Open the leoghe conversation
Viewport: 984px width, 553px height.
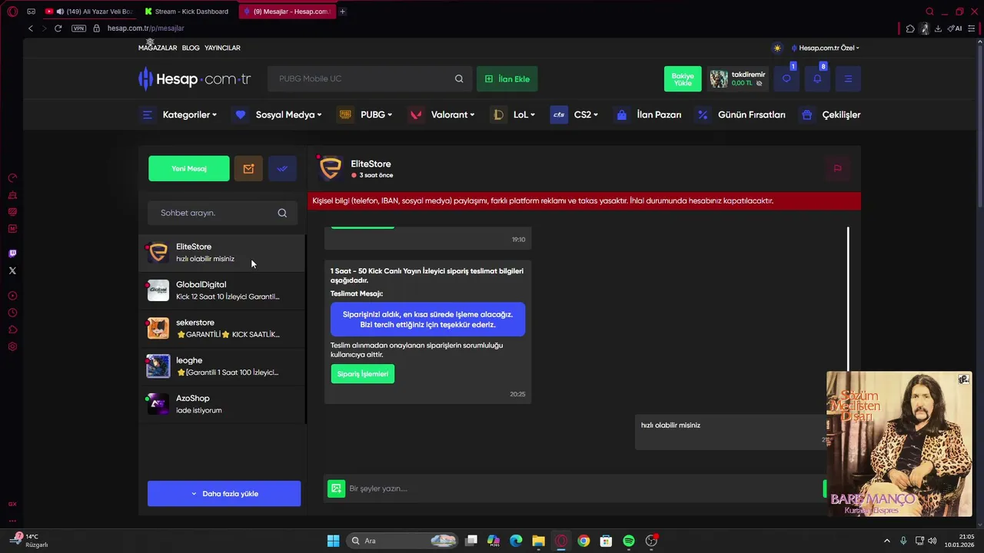coord(222,366)
